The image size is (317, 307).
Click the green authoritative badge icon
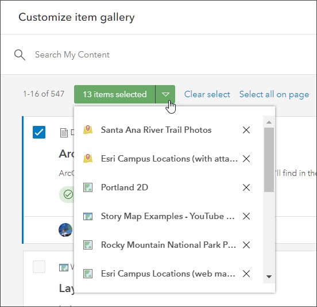tap(68, 194)
